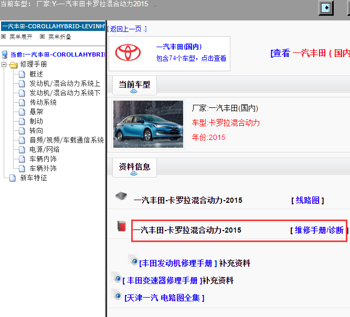Select 电源/网络 tree item
The height and width of the screenshot is (317, 350).
45,149
